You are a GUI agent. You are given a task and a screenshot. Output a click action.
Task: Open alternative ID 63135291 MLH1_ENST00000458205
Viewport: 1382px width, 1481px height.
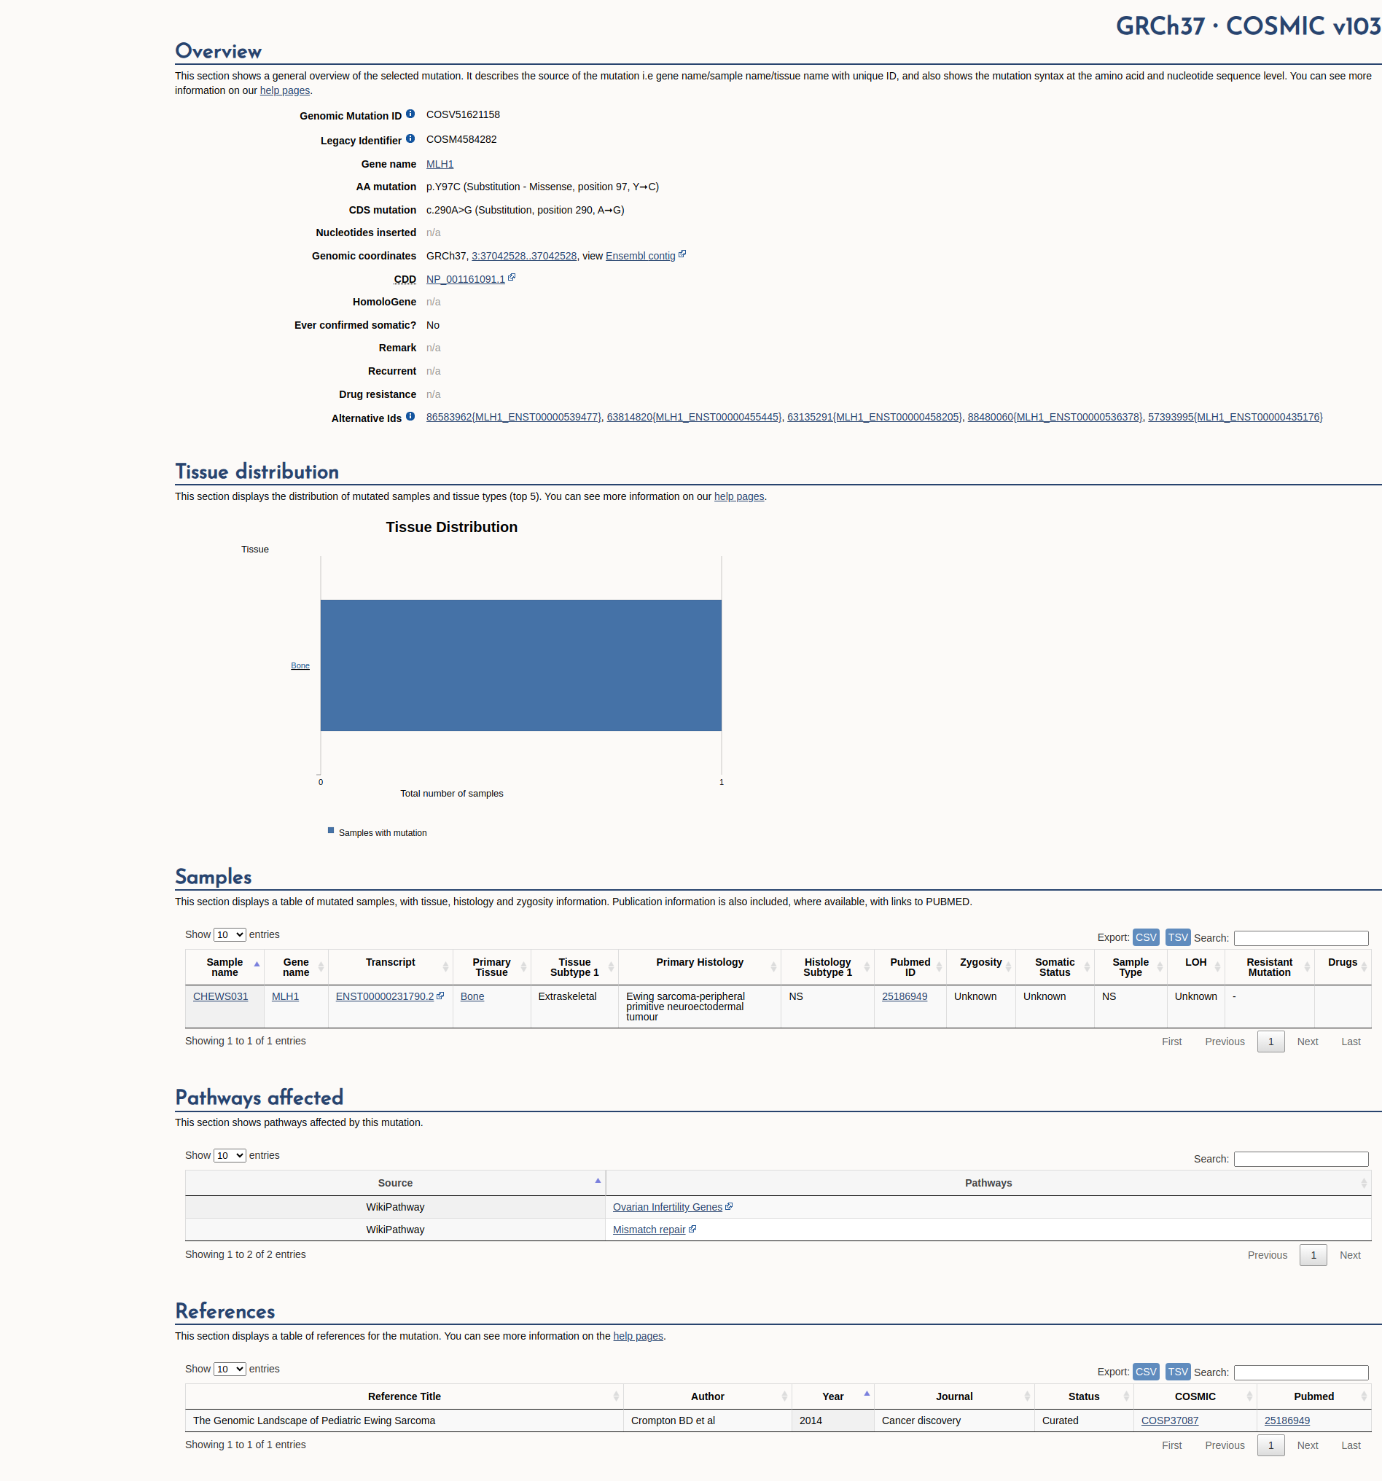tap(875, 417)
